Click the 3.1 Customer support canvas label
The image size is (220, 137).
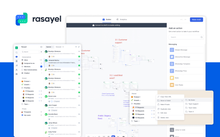121,41
